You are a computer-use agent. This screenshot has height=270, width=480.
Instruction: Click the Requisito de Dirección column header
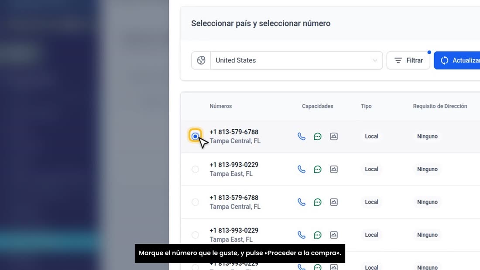pyautogui.click(x=440, y=106)
